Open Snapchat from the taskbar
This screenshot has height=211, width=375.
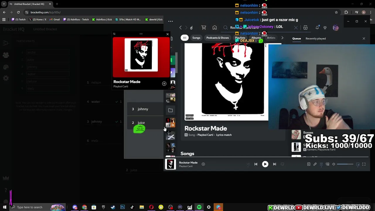click(x=161, y=207)
